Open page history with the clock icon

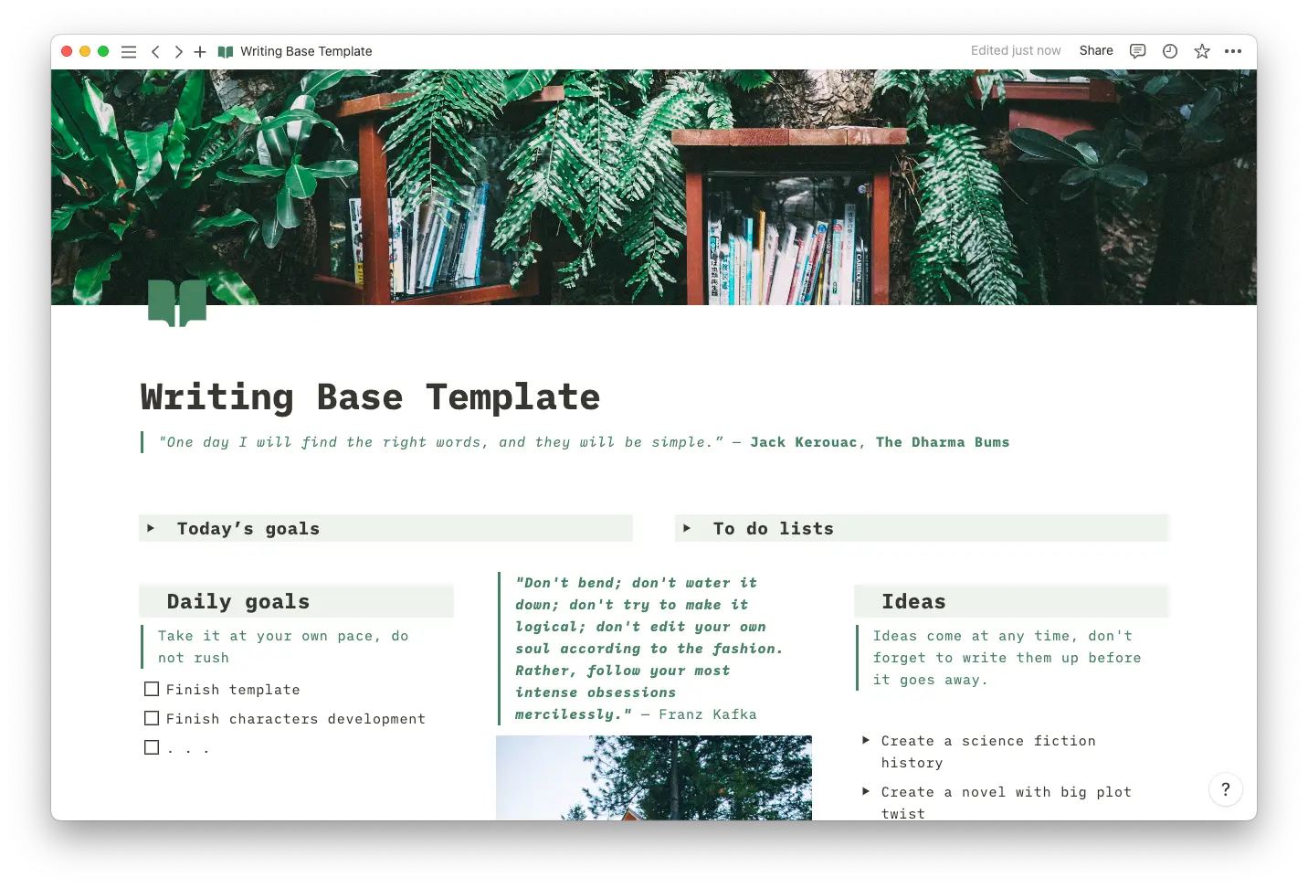(x=1169, y=51)
